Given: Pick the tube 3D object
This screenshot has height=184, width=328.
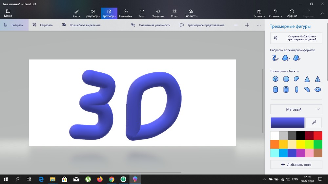Looking at the screenshot, I should click(286, 90).
